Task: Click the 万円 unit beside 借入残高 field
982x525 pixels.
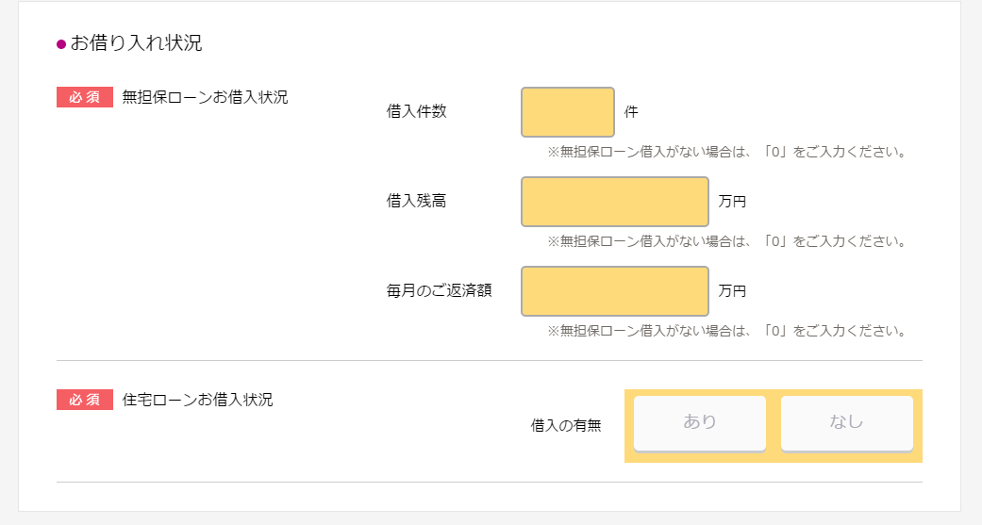Action: point(732,202)
